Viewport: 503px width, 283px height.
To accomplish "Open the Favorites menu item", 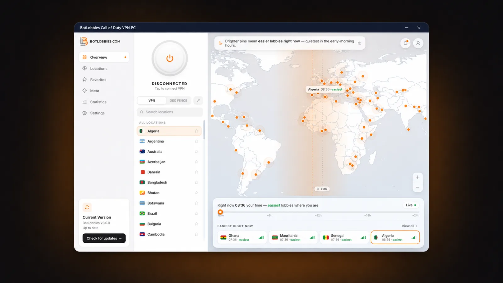I will pos(104,80).
